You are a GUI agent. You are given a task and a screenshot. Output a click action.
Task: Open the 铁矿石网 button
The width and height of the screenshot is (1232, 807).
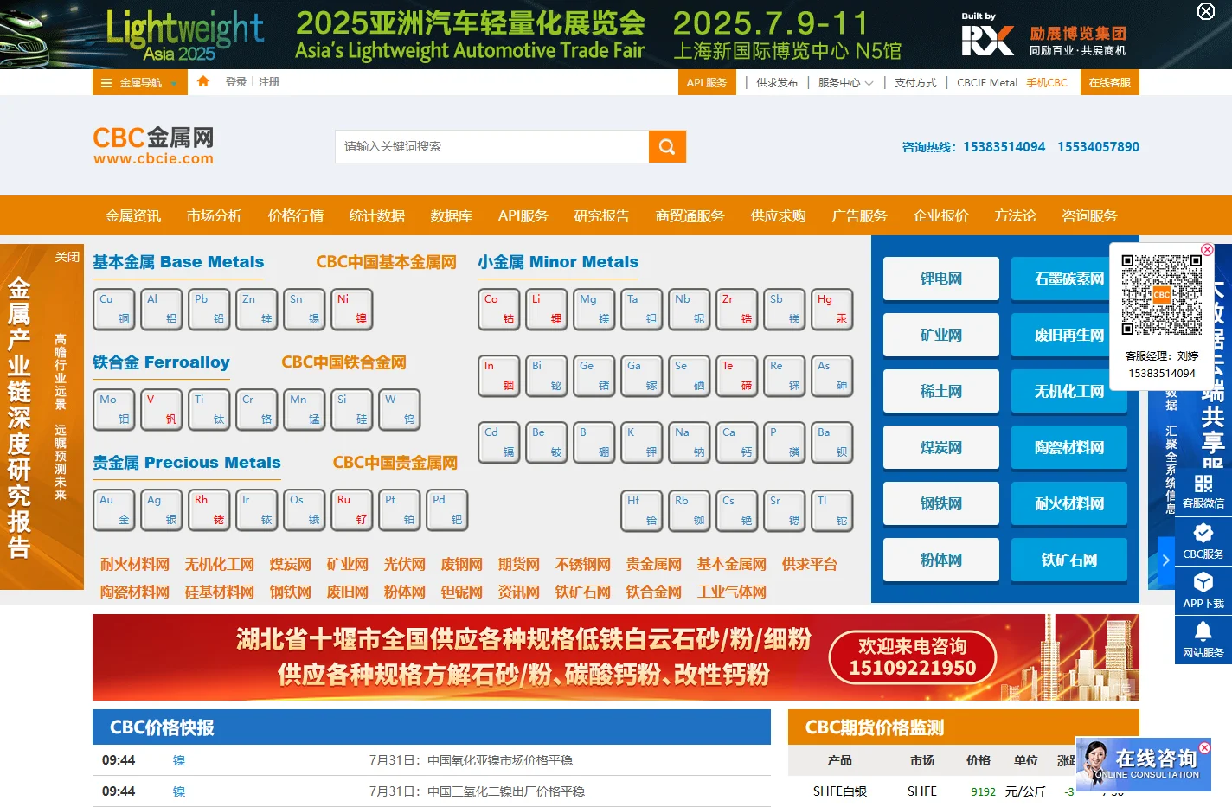pyautogui.click(x=1069, y=560)
